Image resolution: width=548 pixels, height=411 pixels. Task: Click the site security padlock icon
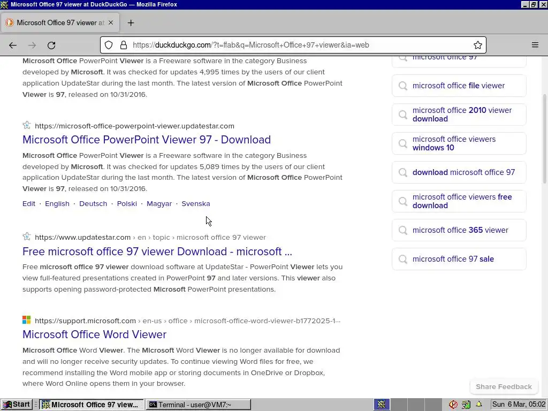[x=124, y=45]
